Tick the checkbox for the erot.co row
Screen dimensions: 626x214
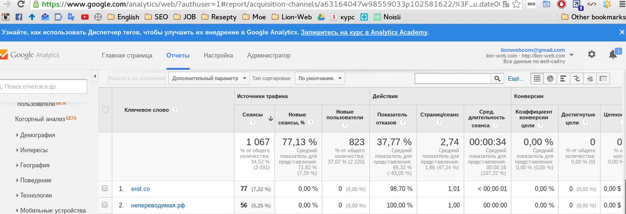105,189
